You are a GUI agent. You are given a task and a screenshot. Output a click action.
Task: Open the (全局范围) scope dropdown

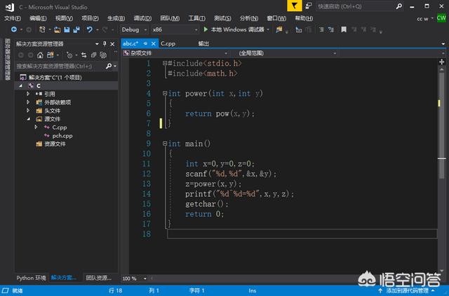click(287, 53)
